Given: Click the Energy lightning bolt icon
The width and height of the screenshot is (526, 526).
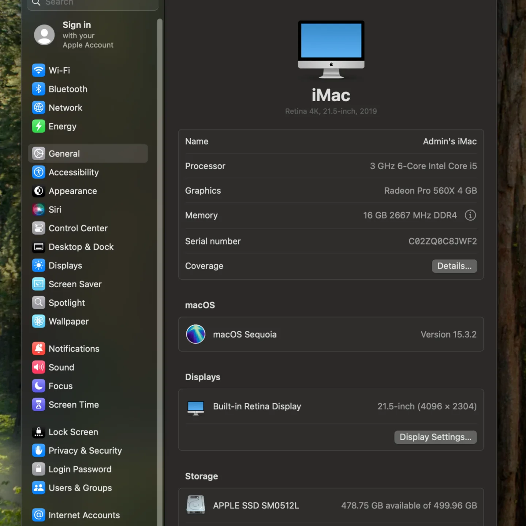Looking at the screenshot, I should [x=39, y=126].
